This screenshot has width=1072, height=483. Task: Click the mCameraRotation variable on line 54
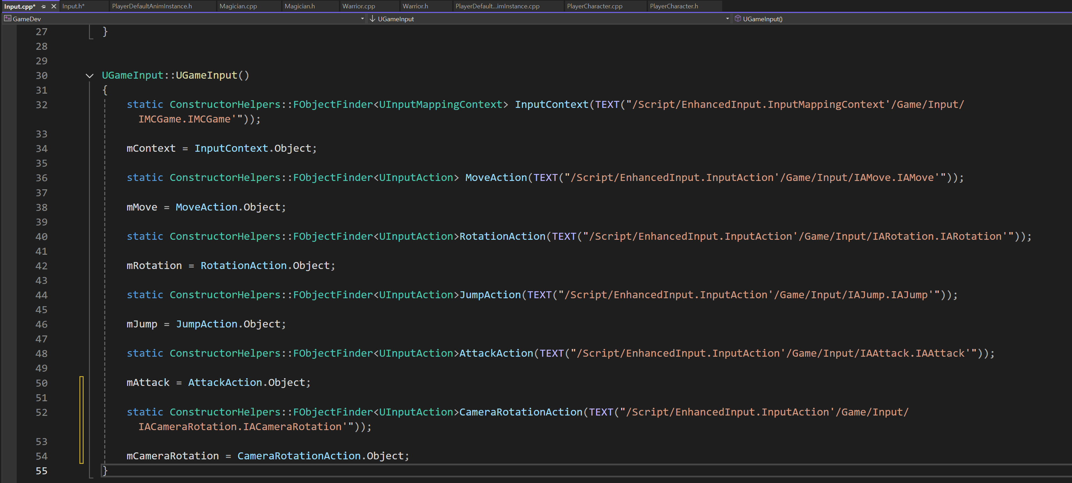click(x=172, y=456)
